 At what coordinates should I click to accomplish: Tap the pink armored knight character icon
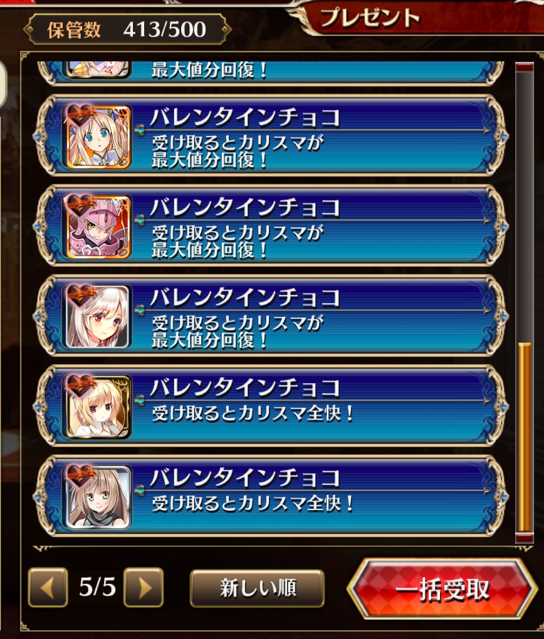98,227
